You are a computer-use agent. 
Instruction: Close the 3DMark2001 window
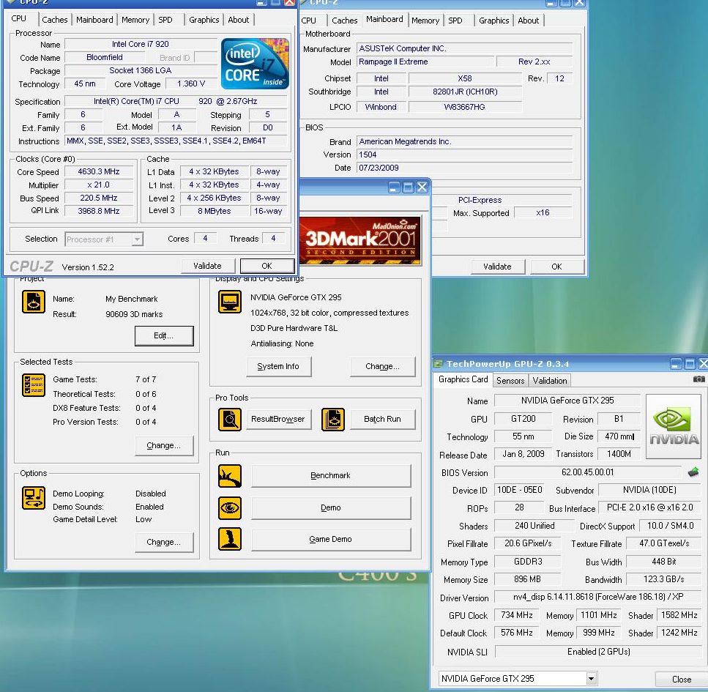(422, 187)
